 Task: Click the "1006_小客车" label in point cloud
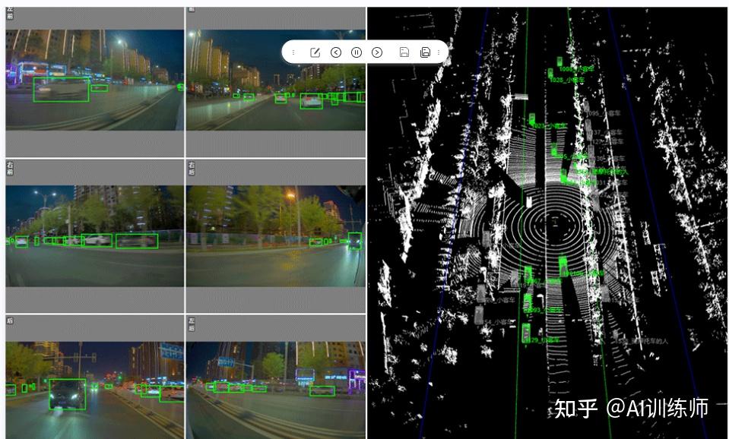pos(576,69)
